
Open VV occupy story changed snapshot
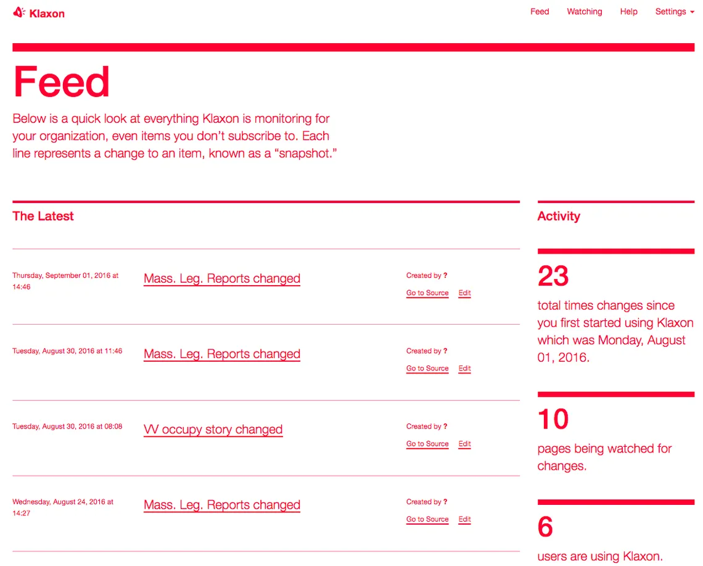coord(213,429)
